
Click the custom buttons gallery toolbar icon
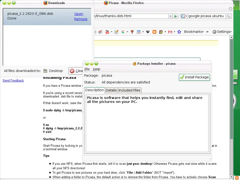click(161, 32)
